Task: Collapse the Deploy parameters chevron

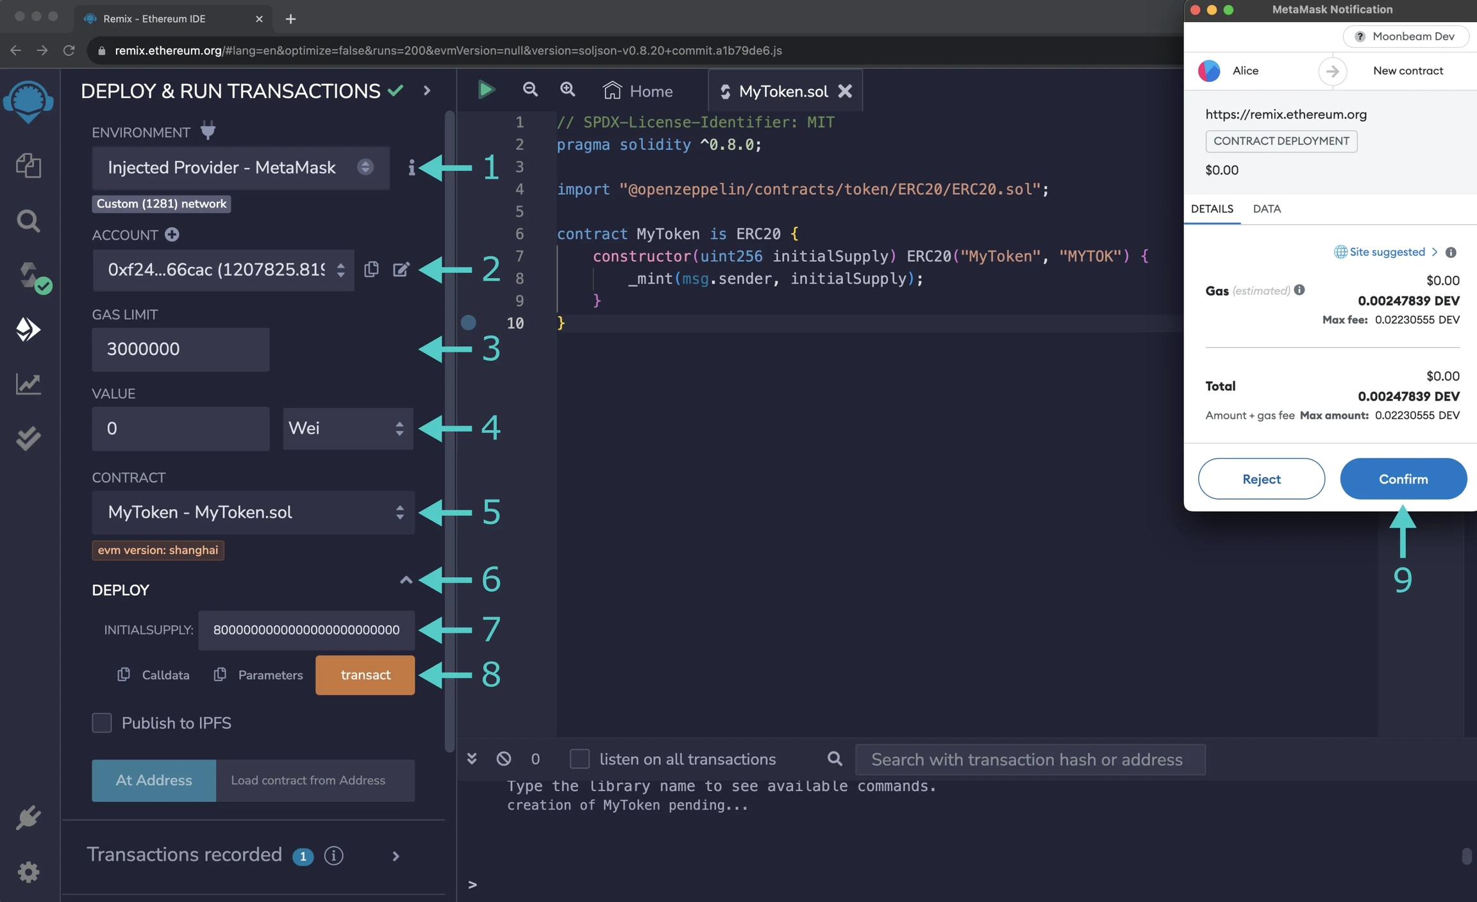Action: click(x=406, y=580)
